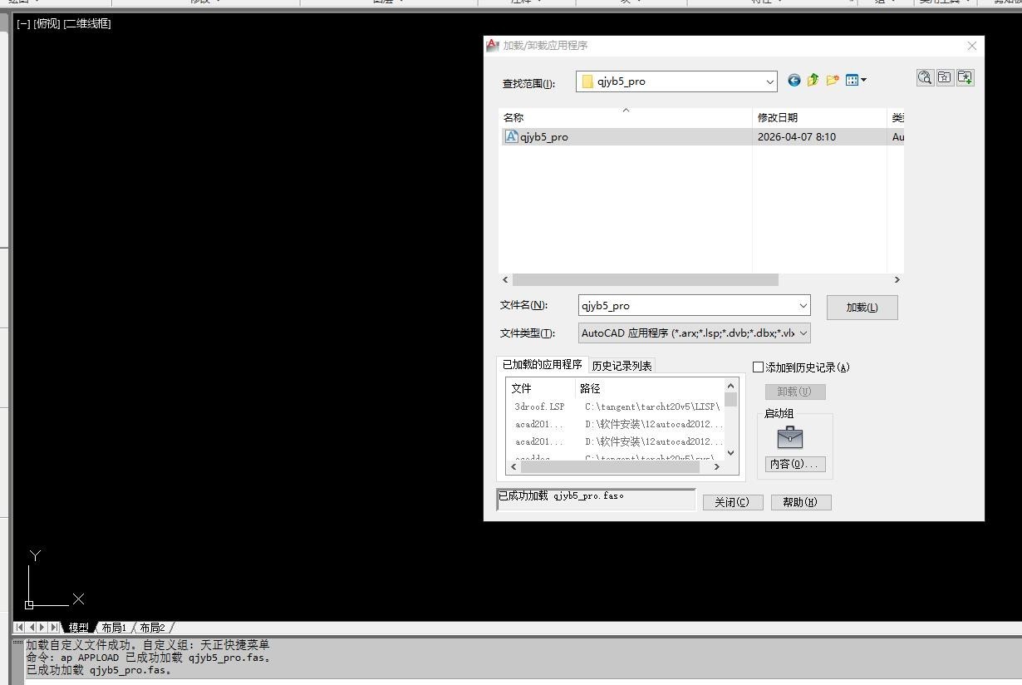Open the Views menu icon
The image size is (1022, 685).
[856, 81]
